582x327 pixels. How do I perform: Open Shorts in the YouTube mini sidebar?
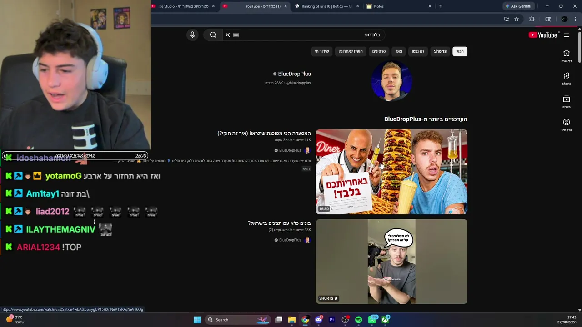click(567, 79)
